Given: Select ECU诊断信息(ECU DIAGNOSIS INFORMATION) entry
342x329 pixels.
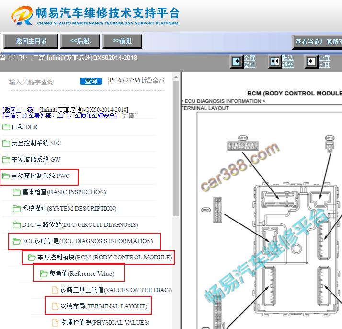Looking at the screenshot, I should 88,241.
